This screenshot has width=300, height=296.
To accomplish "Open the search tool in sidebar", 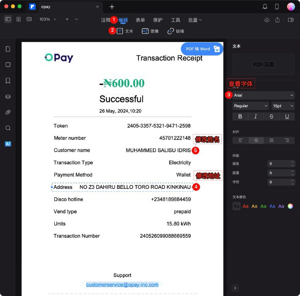I will tap(8, 128).
